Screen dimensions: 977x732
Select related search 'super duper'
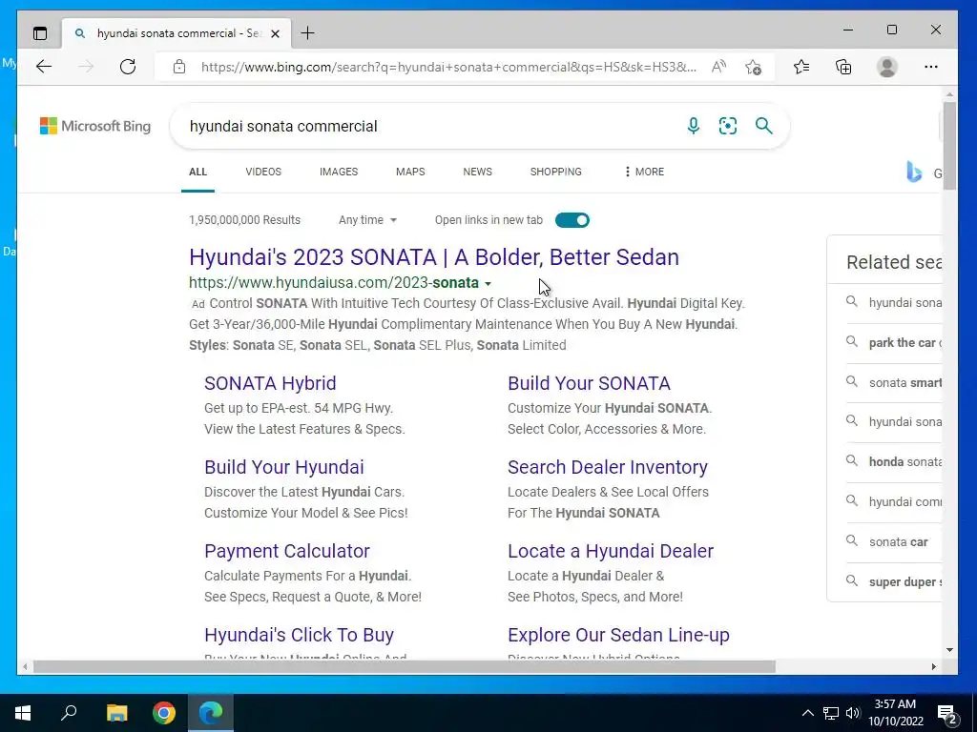(x=894, y=582)
